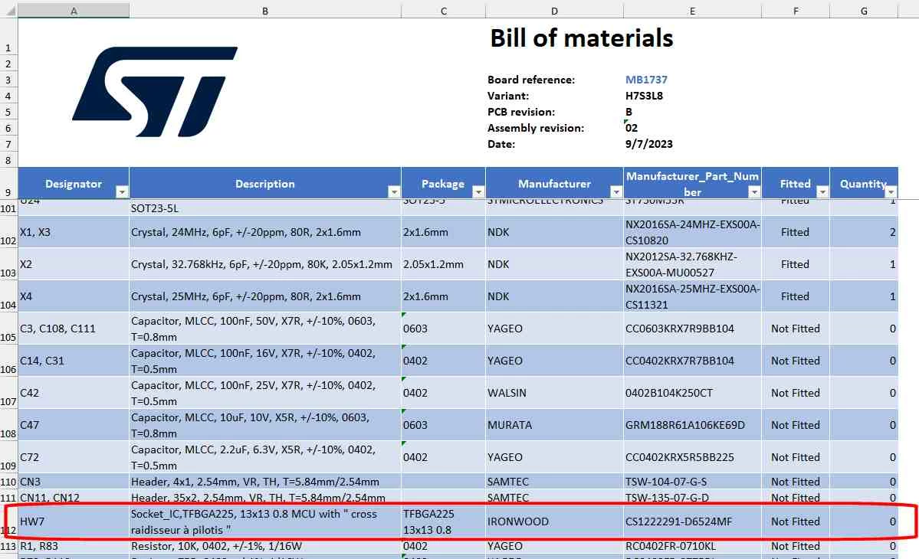Select column E header
Screen dimensions: 919x559
pyautogui.click(x=692, y=11)
